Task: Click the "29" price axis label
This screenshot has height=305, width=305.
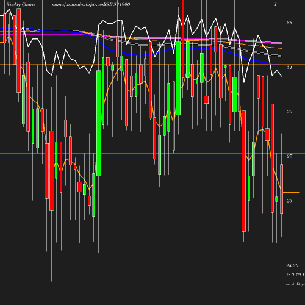Action: 289,112
